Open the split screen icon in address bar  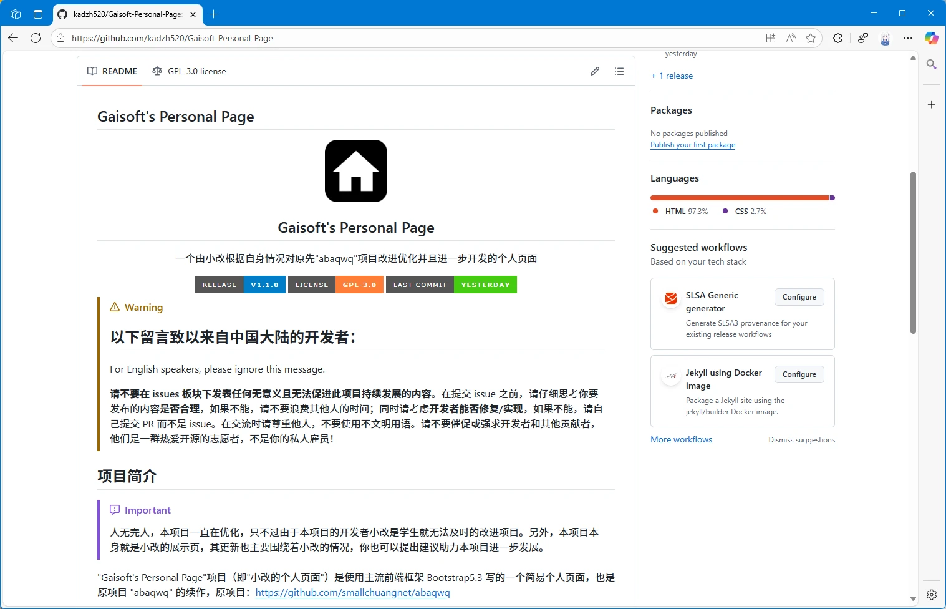(771, 38)
